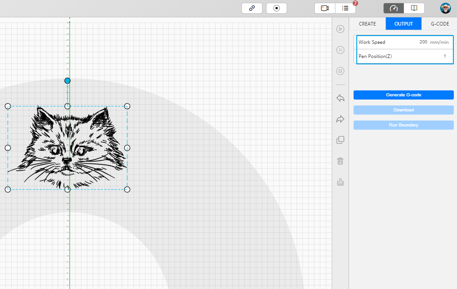This screenshot has height=289, width=457.
Task: Start the job with the play icon
Action: coord(340,29)
